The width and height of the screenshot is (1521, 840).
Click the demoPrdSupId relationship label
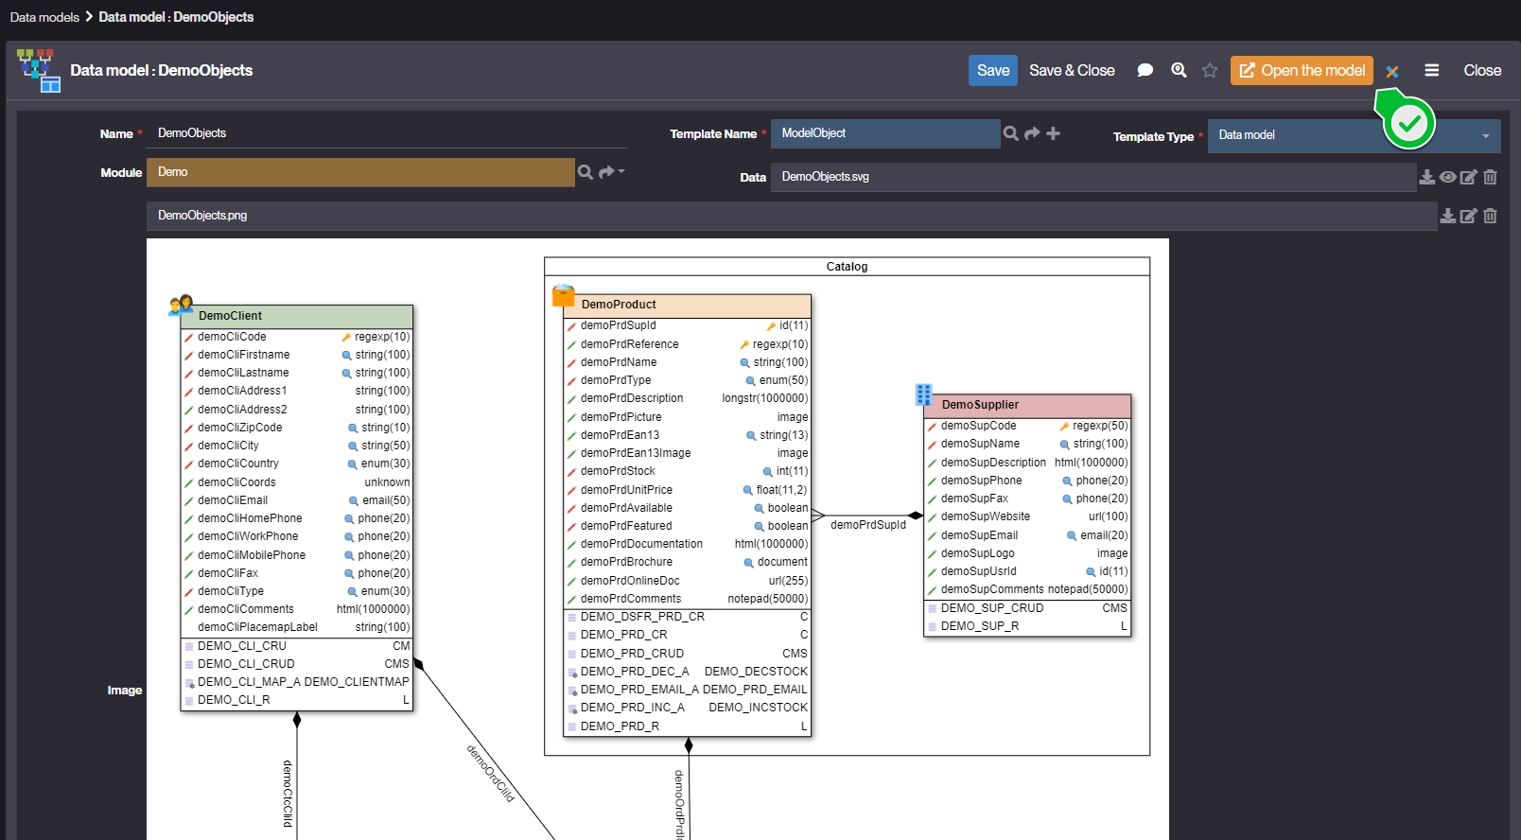pos(868,525)
